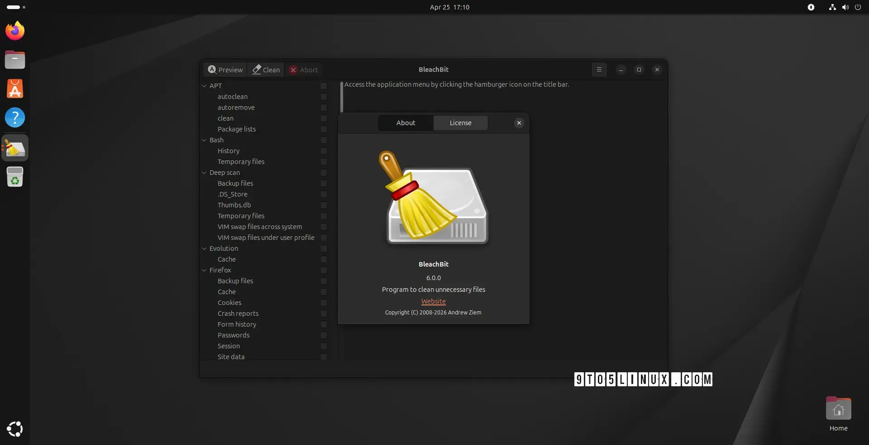This screenshot has height=445, width=869.
Task: Switch to the License tab
Action: tap(460, 122)
